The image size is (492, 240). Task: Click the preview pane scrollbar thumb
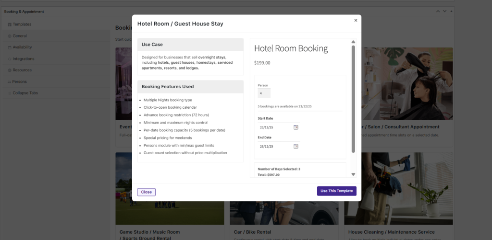pyautogui.click(x=353, y=99)
